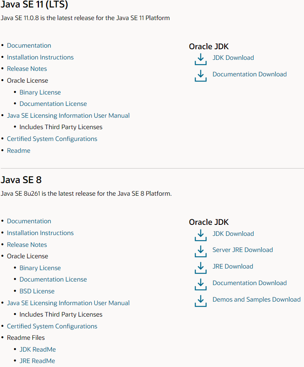The width and height of the screenshot is (304, 367).
Task: Open Installation Instructions under Java SE 11
Action: click(40, 57)
